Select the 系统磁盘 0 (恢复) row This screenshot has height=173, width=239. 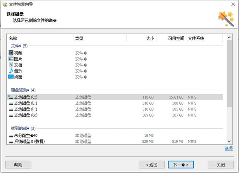click(31, 141)
